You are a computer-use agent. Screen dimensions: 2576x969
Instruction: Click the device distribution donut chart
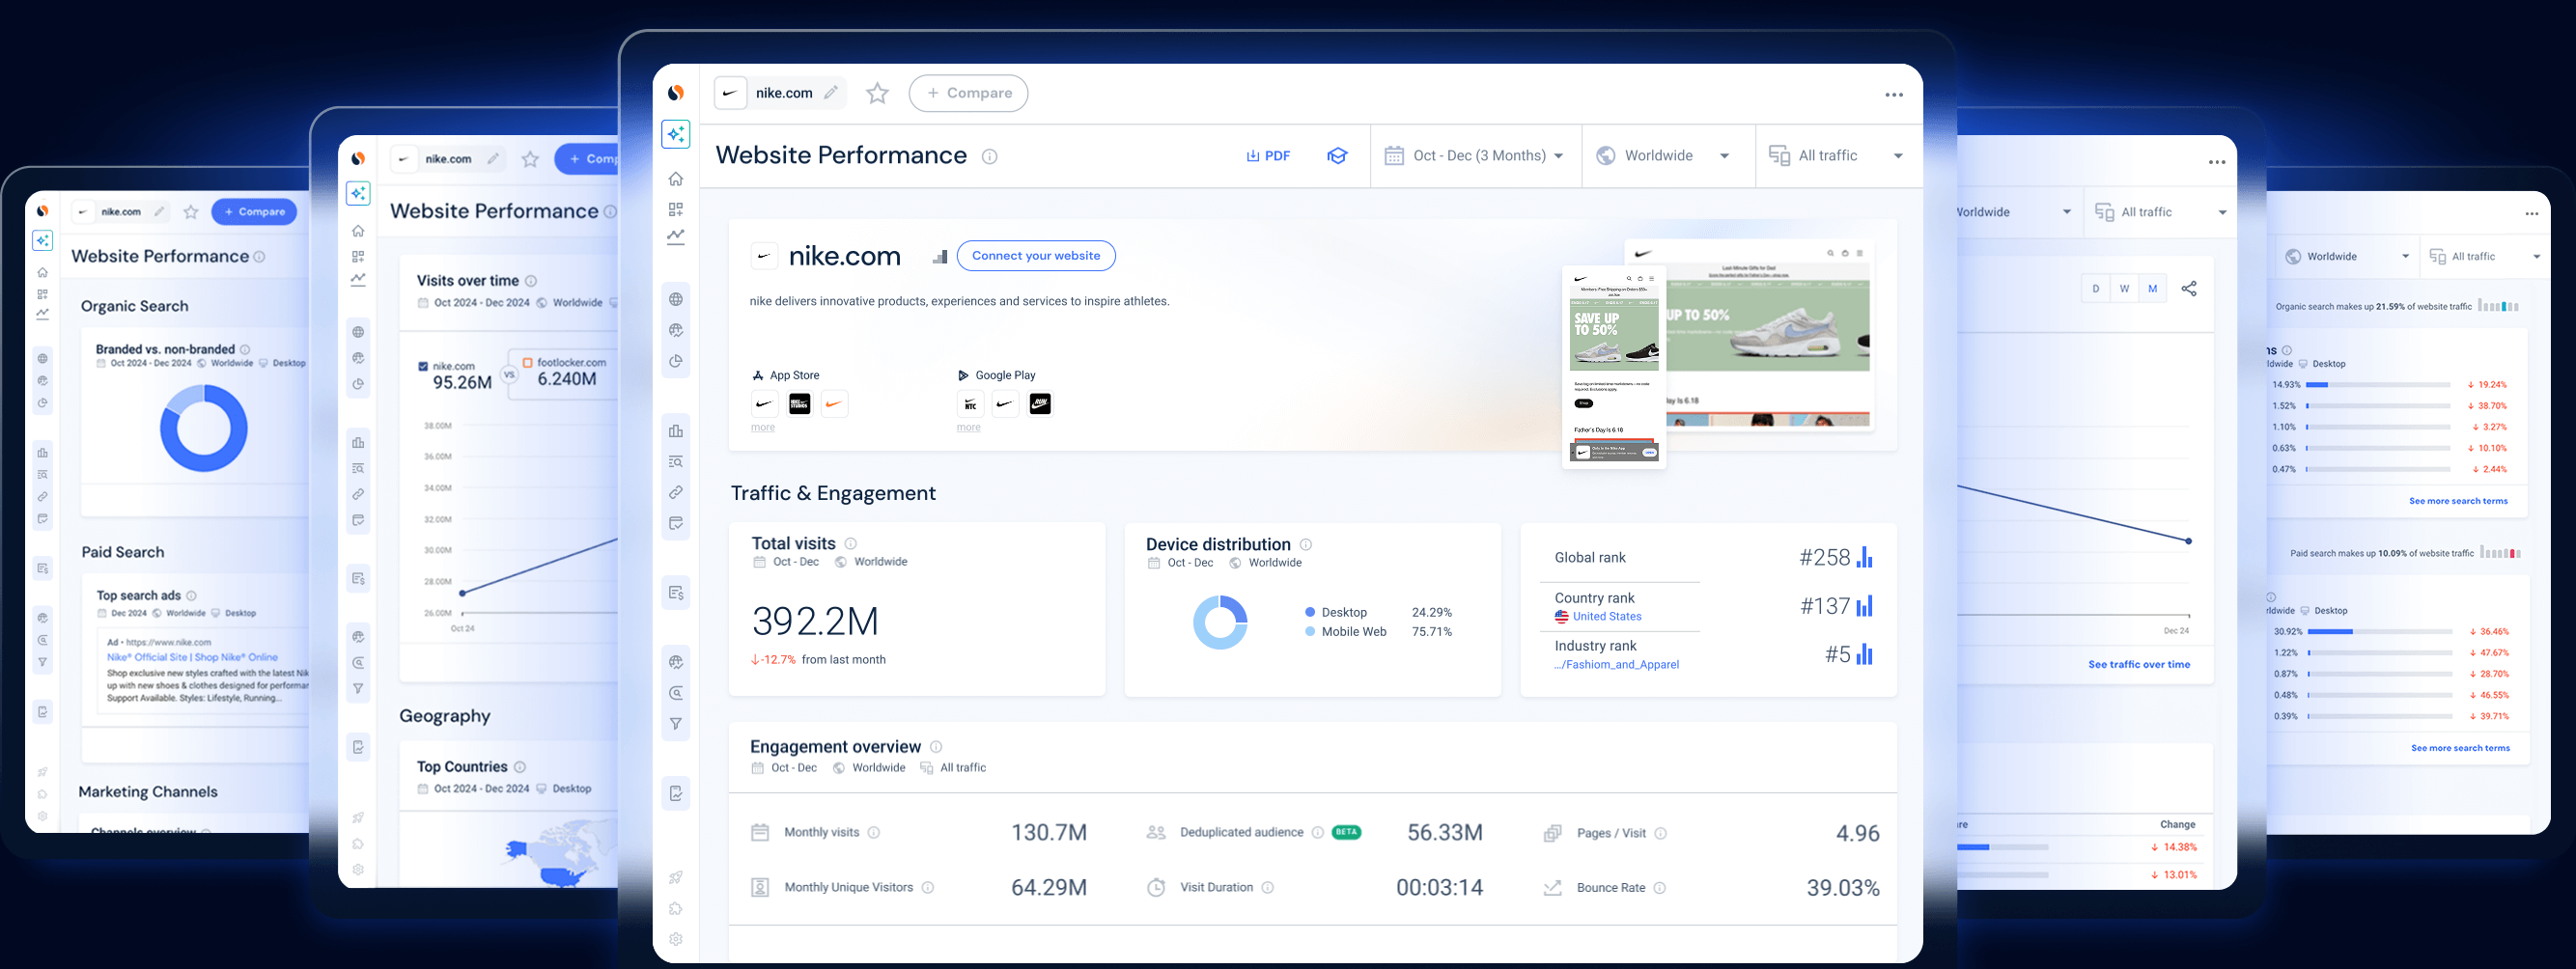coord(1220,622)
